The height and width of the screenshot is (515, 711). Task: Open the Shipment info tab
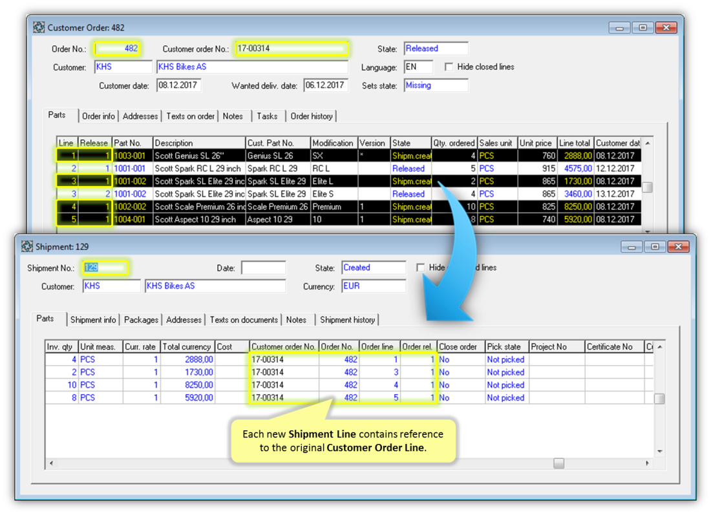(93, 320)
